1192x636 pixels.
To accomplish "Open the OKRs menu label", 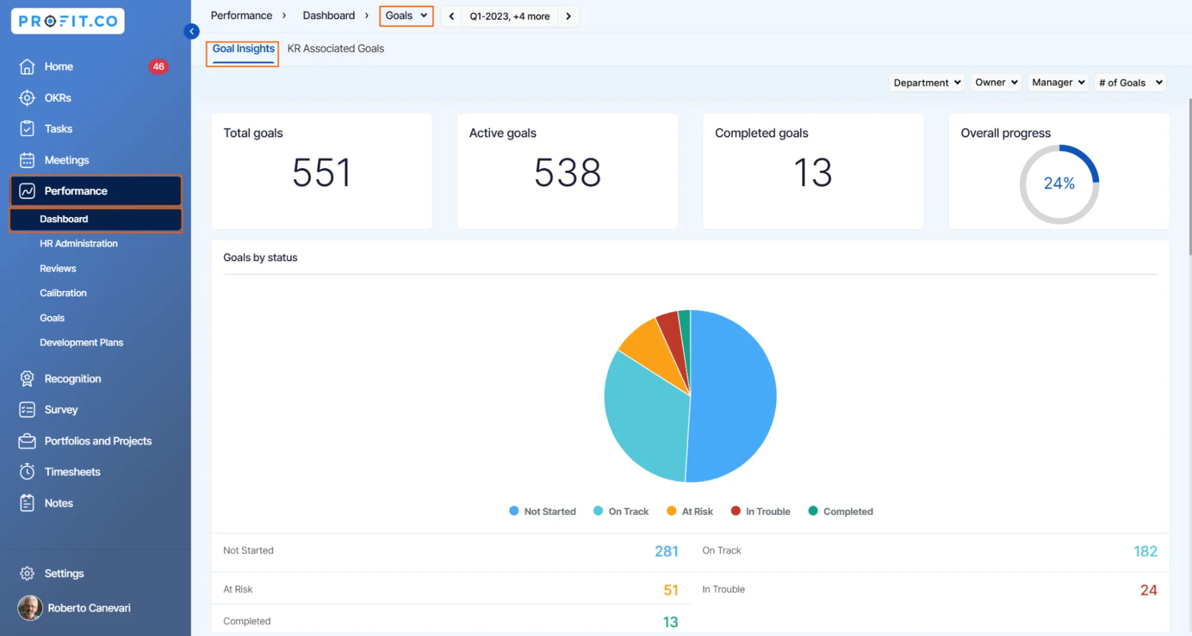I will coord(58,97).
